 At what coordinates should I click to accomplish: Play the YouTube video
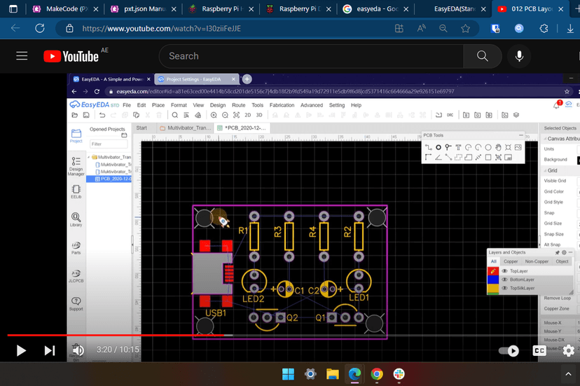tap(21, 350)
